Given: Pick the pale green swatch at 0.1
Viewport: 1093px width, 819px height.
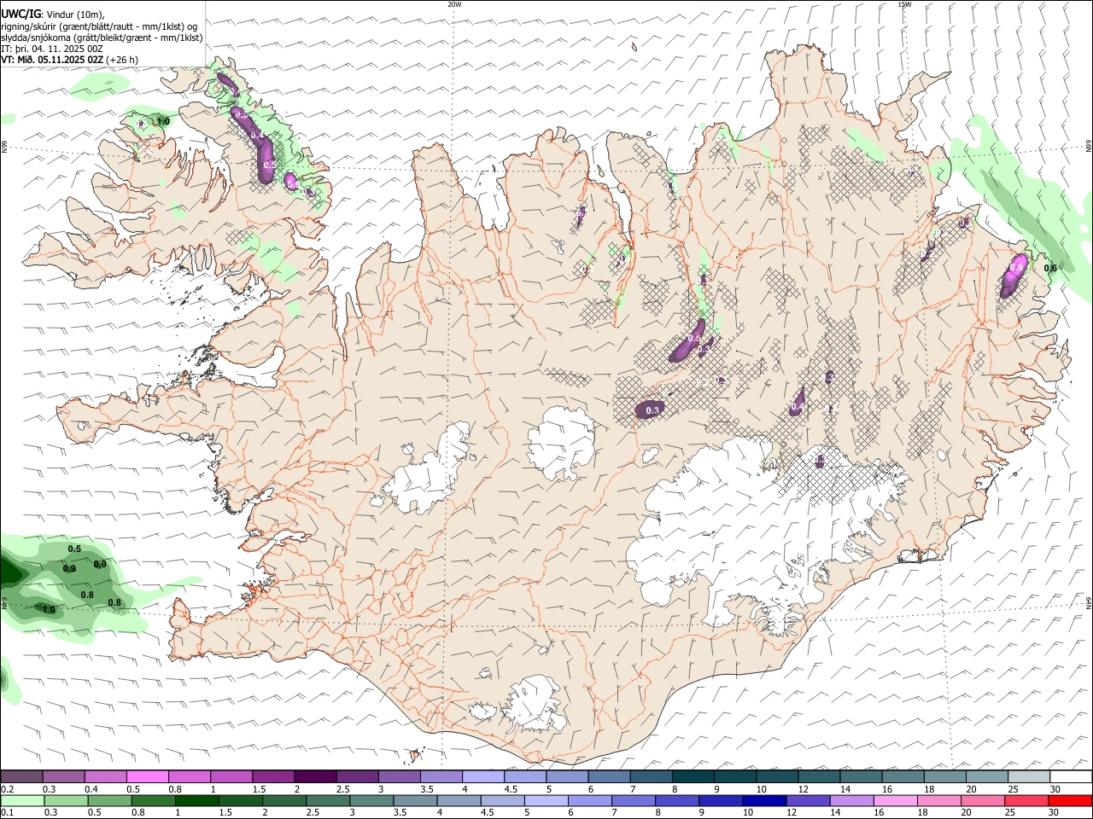Looking at the screenshot, I should click(22, 801).
